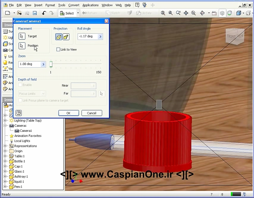Click the Undo arrow on the toolbar
Image resolution: width=254 pixels, height=198 pixels.
pyautogui.click(x=44, y=13)
